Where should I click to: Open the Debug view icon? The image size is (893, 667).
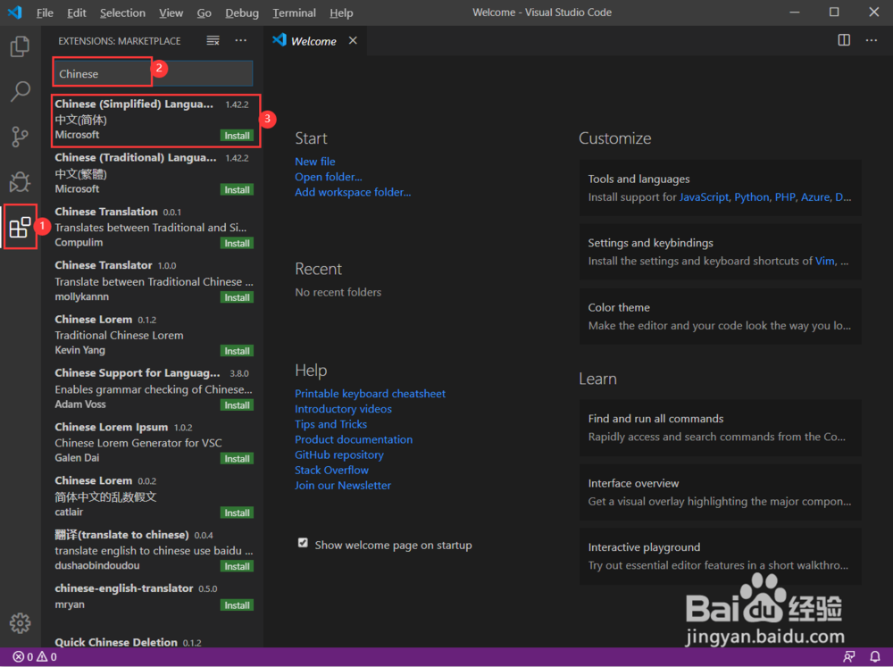[20, 181]
